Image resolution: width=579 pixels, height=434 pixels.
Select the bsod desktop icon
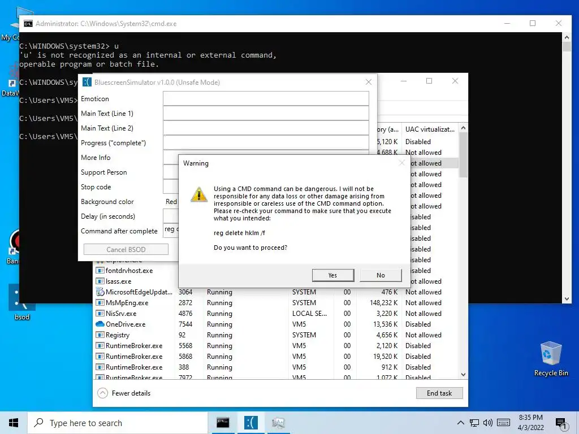22,303
